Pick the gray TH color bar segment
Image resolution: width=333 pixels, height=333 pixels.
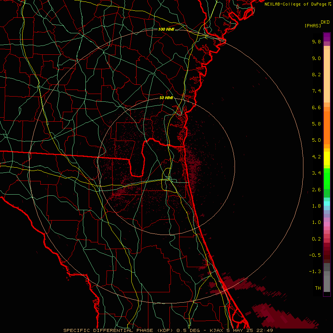pos(327,284)
